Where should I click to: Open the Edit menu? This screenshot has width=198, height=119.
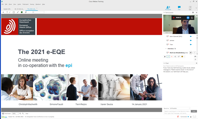[x=6, y=4]
